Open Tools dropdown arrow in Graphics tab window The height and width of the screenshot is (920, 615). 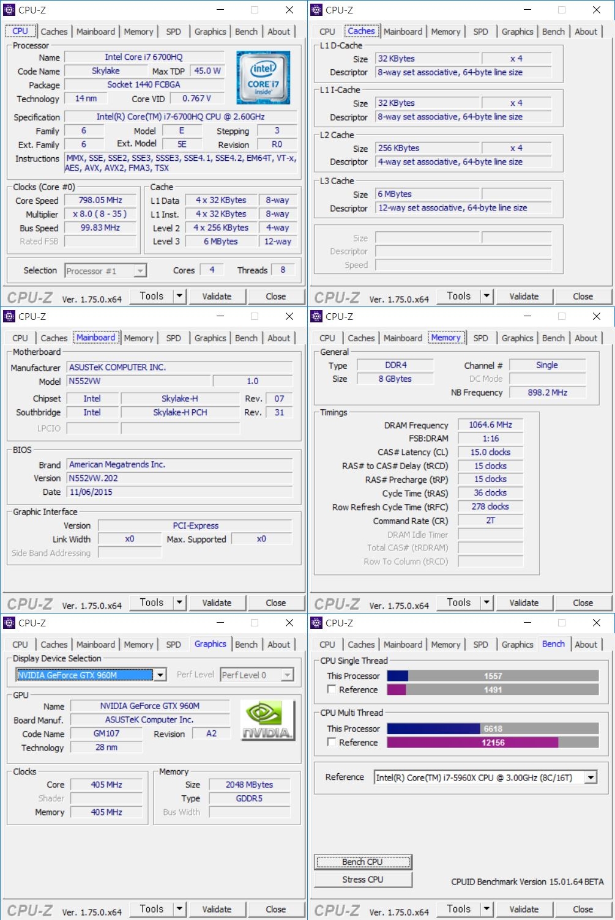pyautogui.click(x=179, y=909)
